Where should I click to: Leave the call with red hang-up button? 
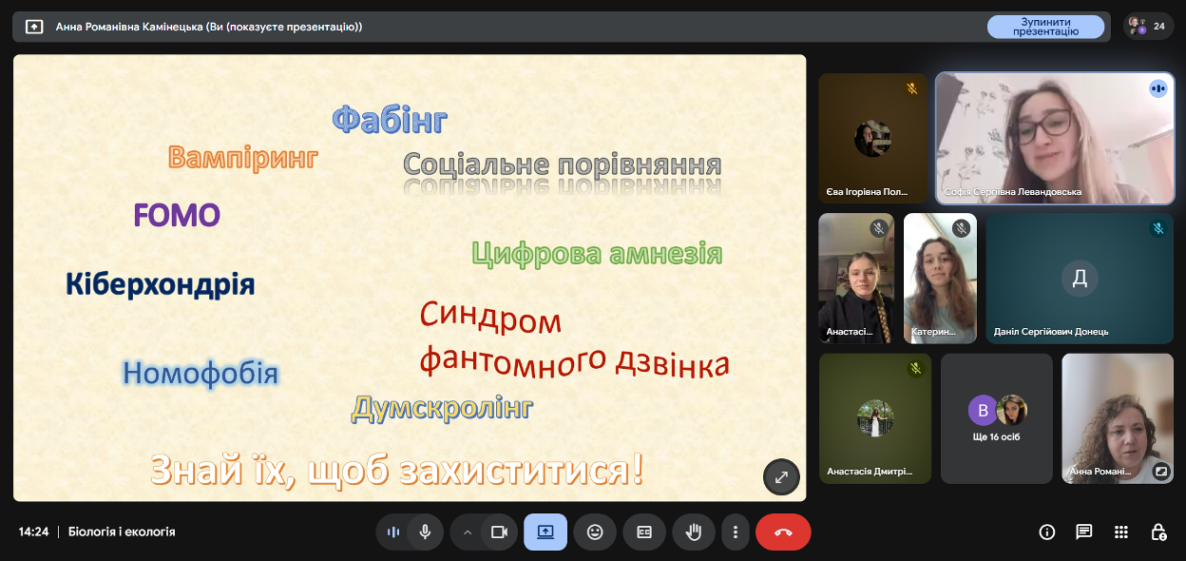pyautogui.click(x=783, y=532)
